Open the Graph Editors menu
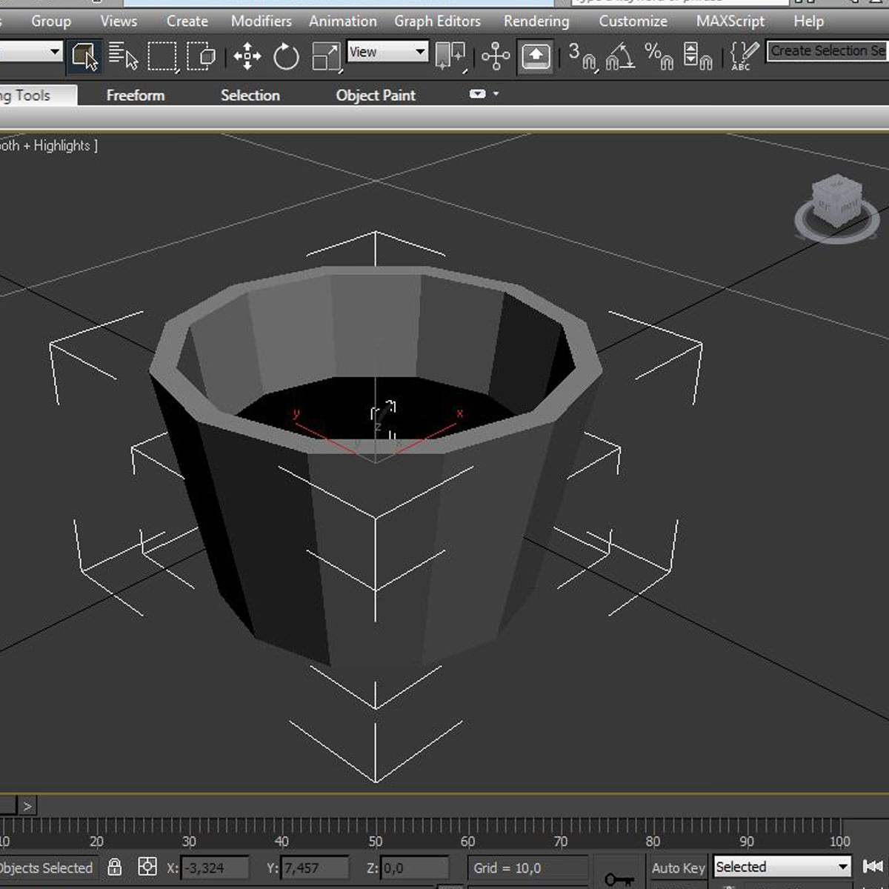 click(437, 21)
